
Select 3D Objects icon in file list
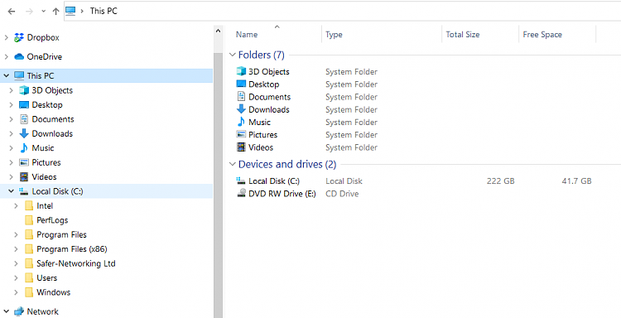click(241, 71)
